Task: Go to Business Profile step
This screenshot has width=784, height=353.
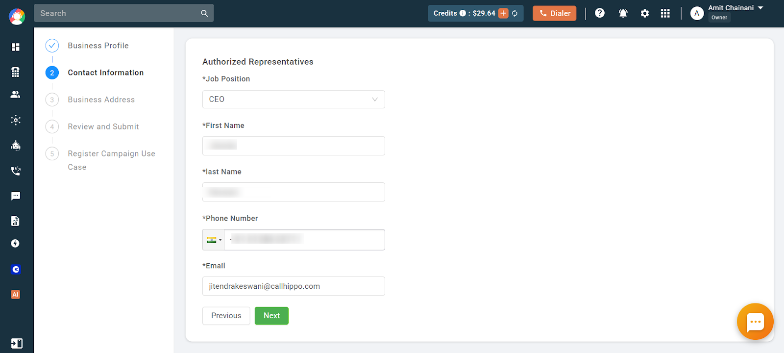Action: (98, 46)
